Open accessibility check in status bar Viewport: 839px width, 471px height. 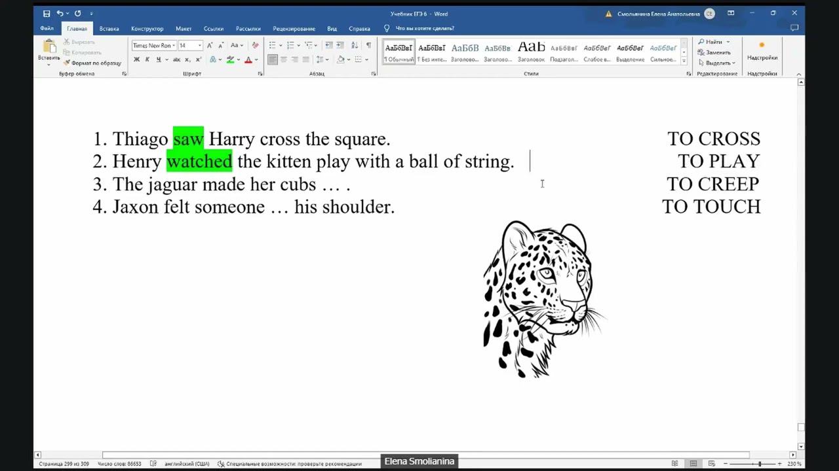[290, 464]
